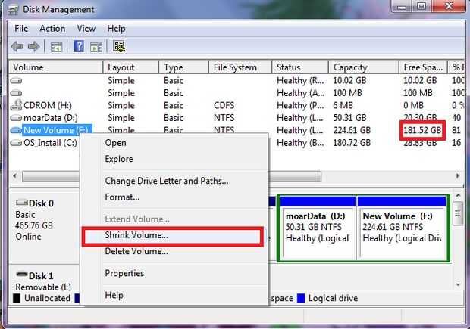Click CDFS file system cell
Image resolution: width=470 pixels, height=329 pixels.
(x=224, y=105)
